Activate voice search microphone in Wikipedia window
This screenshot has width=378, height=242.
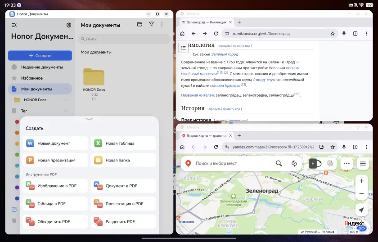344,33
